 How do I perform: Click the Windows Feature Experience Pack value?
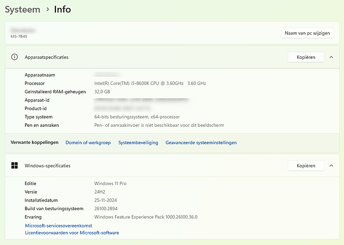[x=146, y=217]
